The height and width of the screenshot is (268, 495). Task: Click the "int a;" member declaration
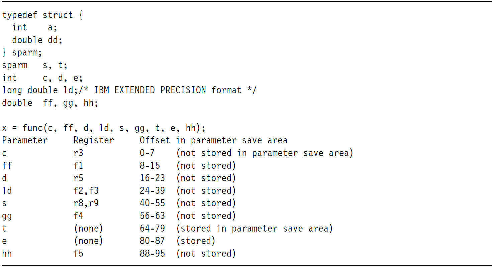tap(34, 28)
